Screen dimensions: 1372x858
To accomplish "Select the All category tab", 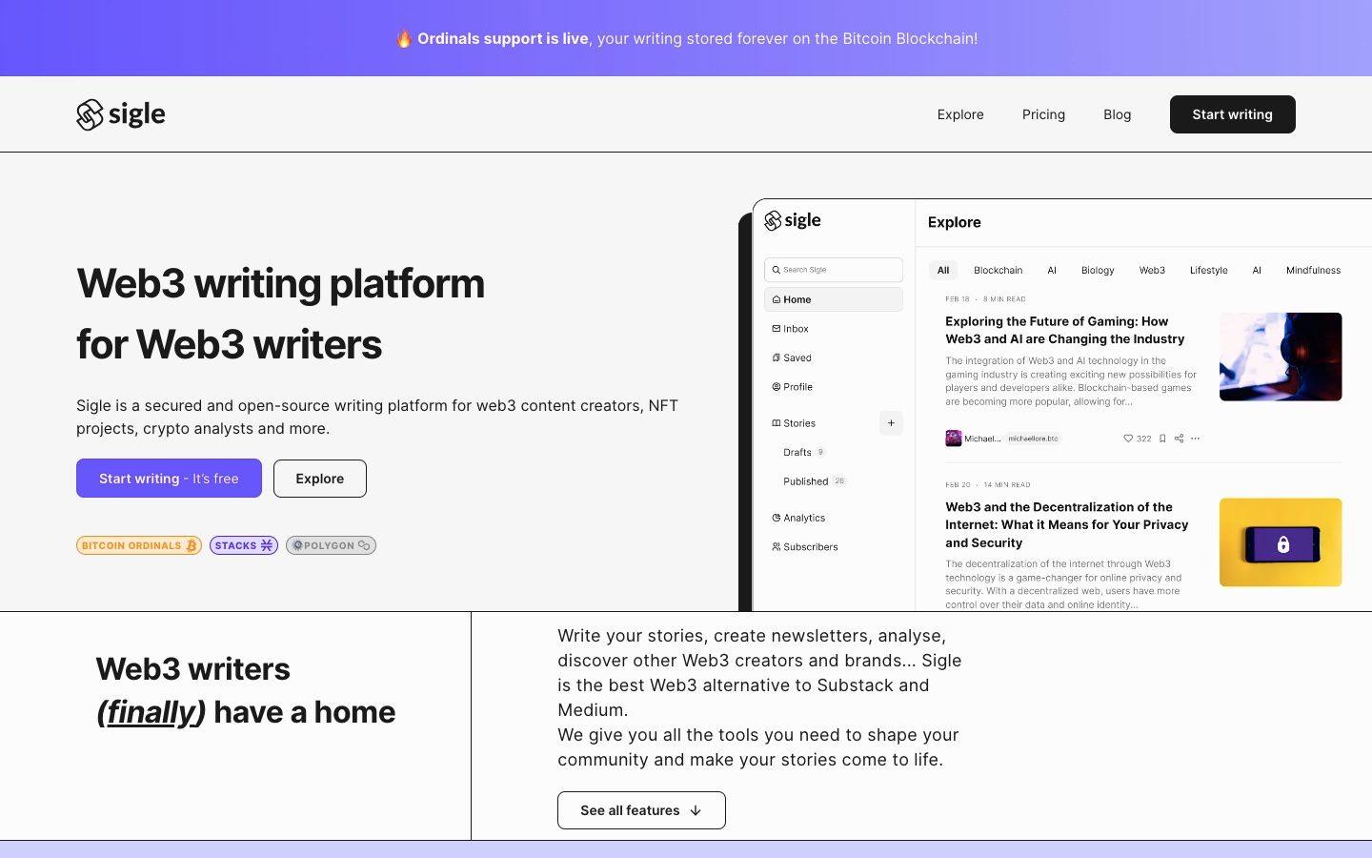I will tap(943, 271).
